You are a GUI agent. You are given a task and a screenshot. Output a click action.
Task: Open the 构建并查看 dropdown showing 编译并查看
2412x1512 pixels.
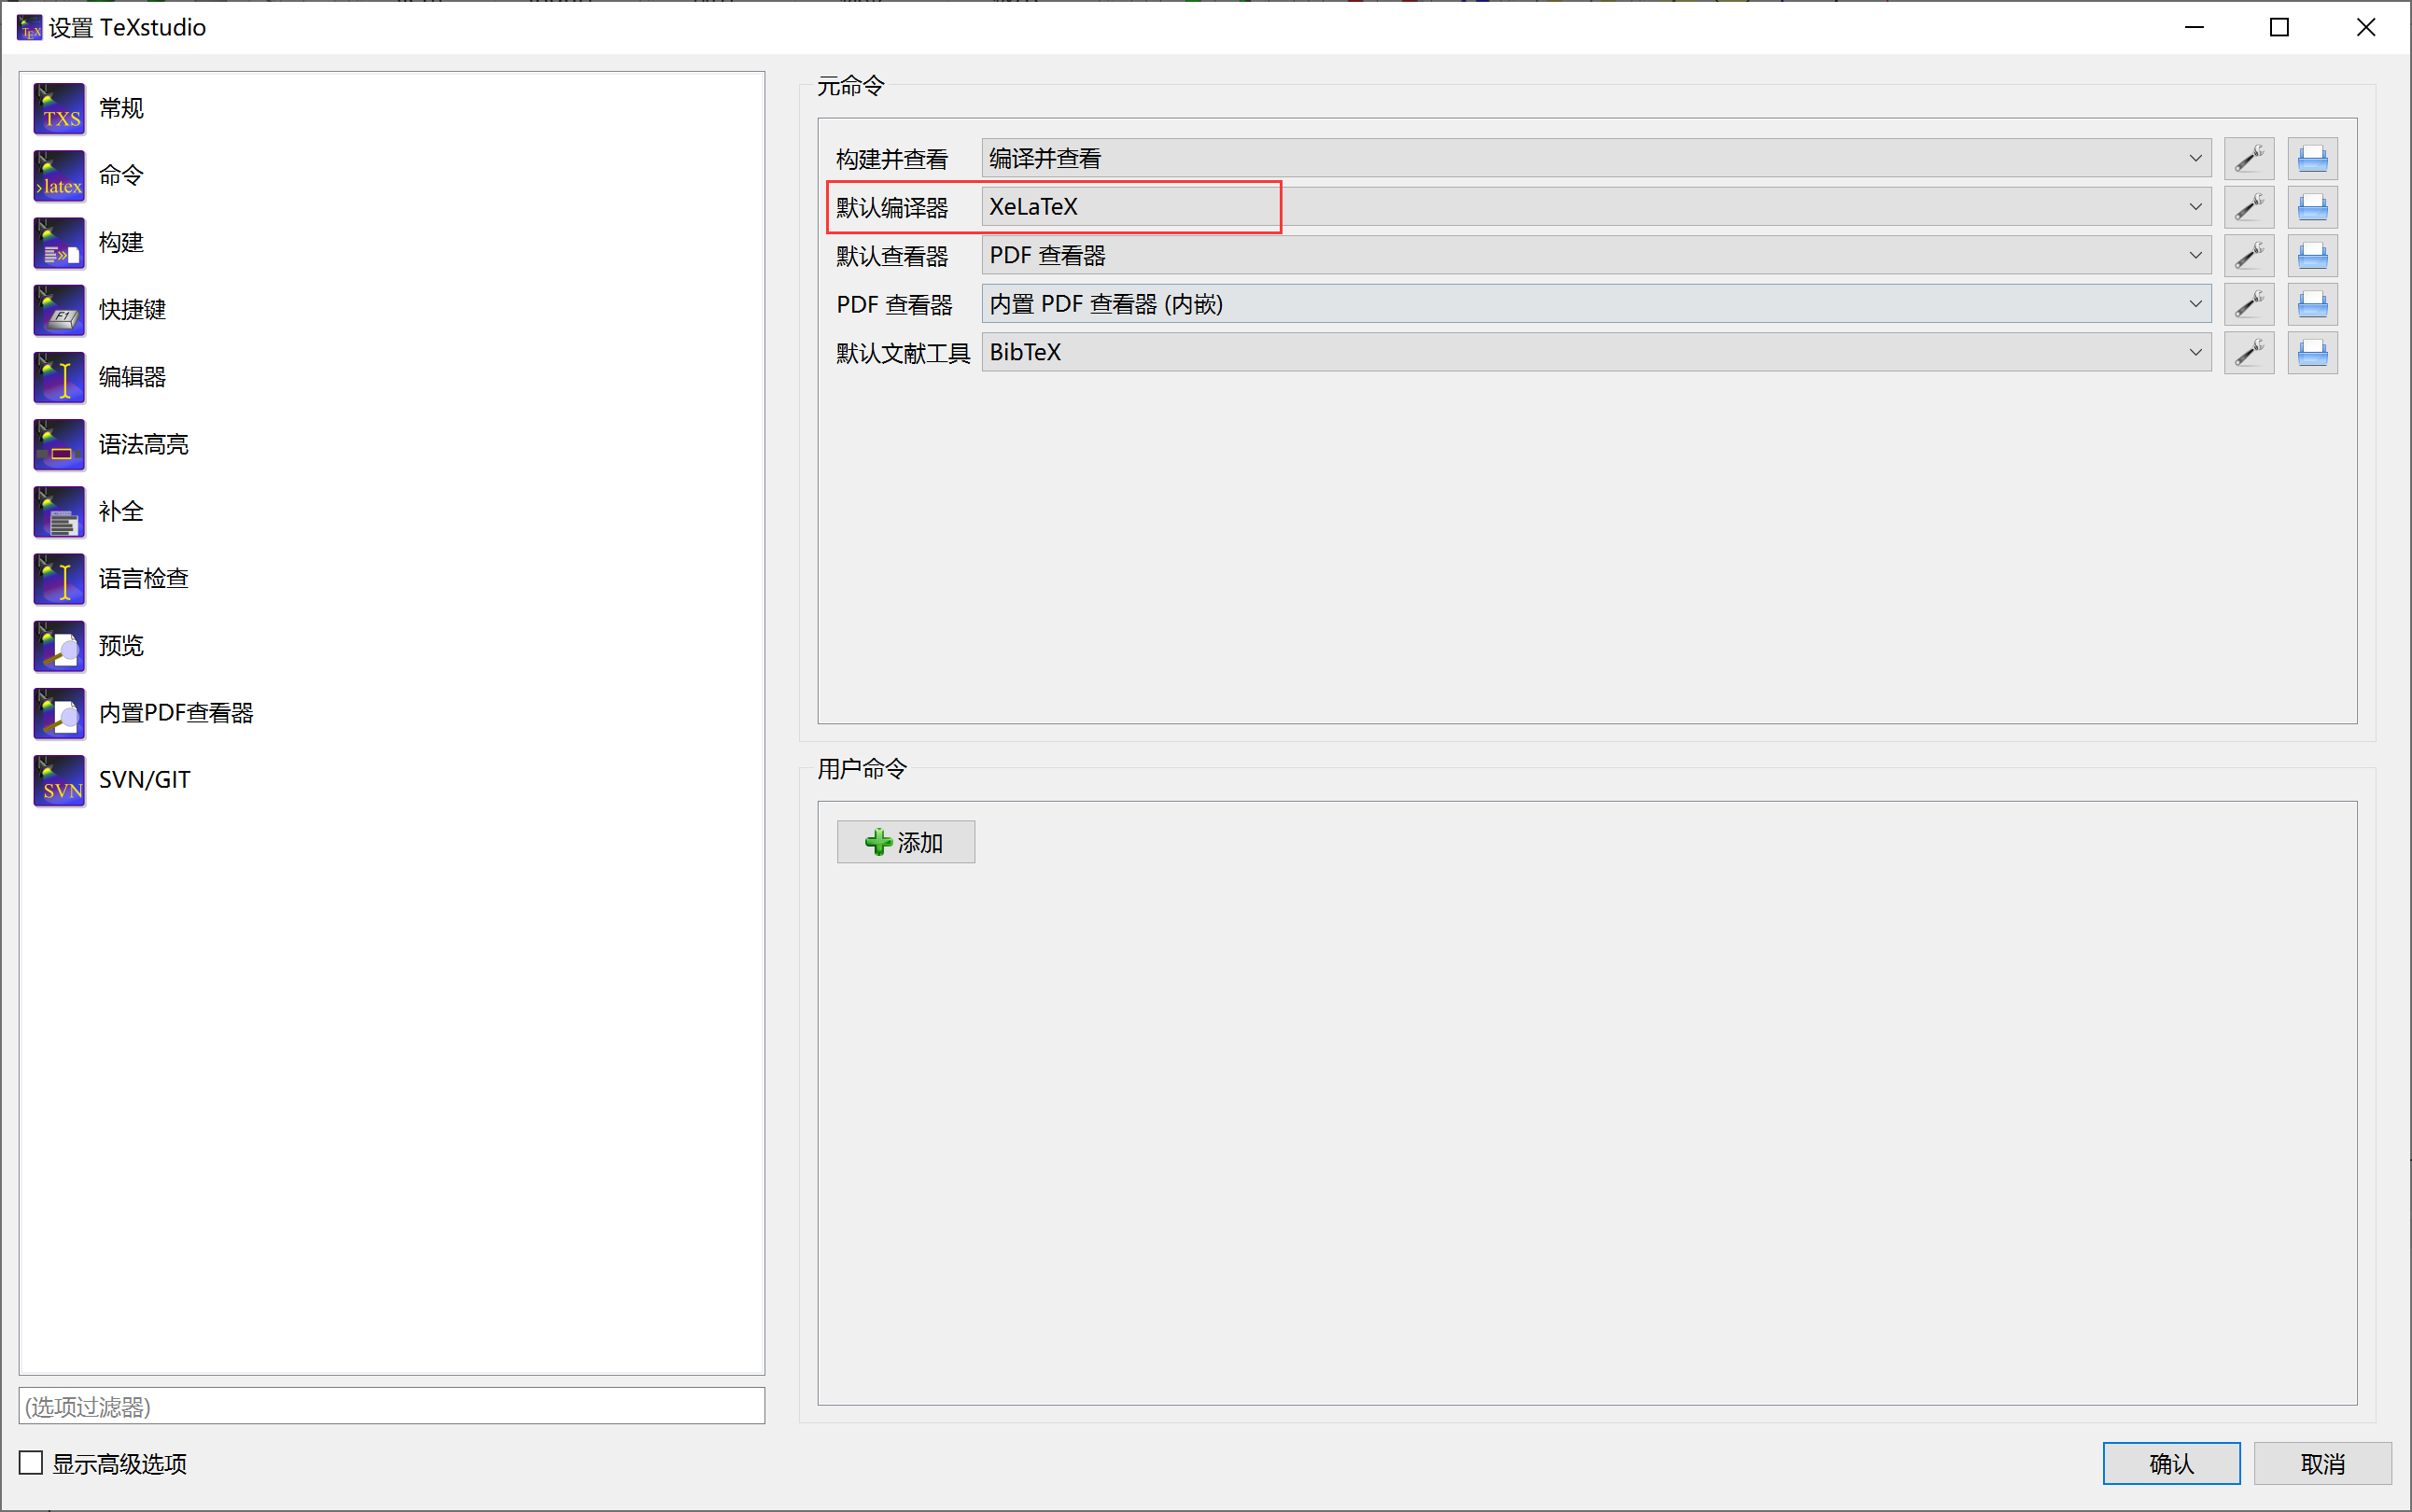(1596, 158)
